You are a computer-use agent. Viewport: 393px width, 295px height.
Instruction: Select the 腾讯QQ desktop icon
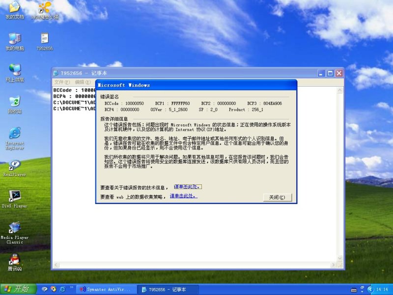coord(15,262)
